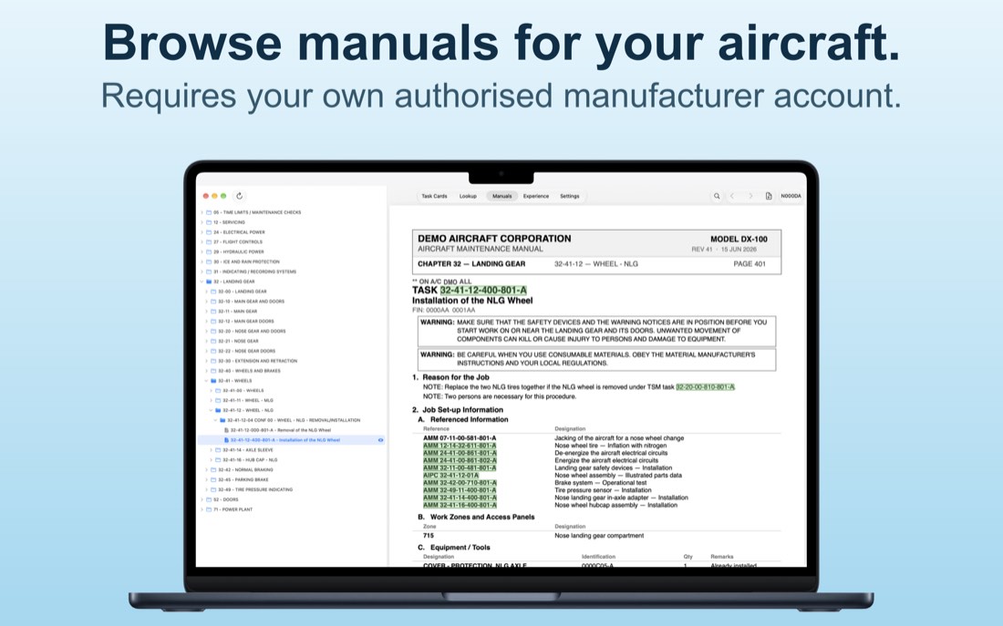Click the refresh icon in the sidebar header
The height and width of the screenshot is (626, 1003).
click(x=239, y=196)
